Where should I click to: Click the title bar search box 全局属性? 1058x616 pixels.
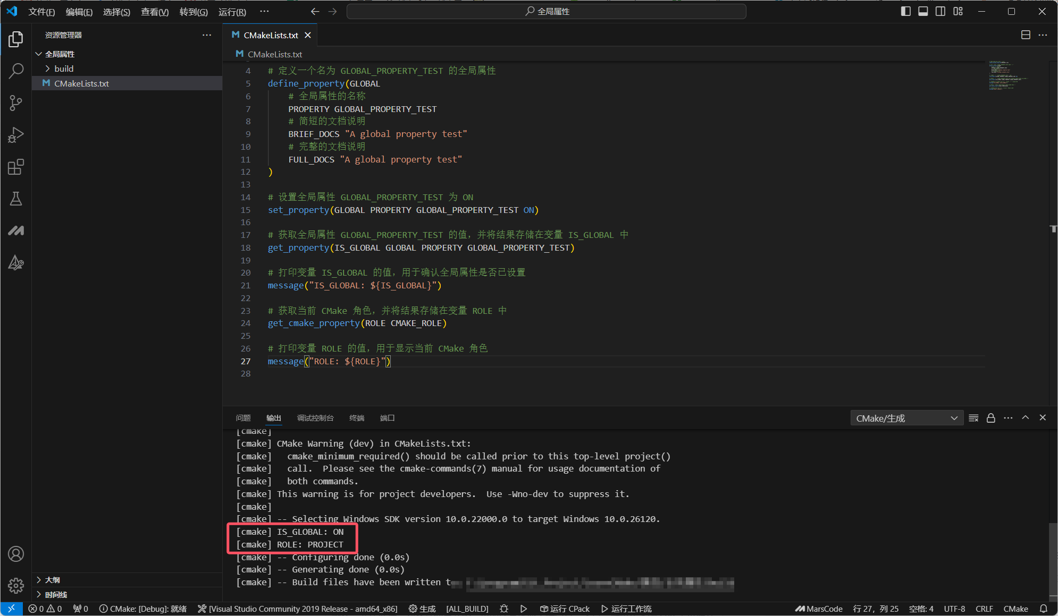[x=547, y=11]
